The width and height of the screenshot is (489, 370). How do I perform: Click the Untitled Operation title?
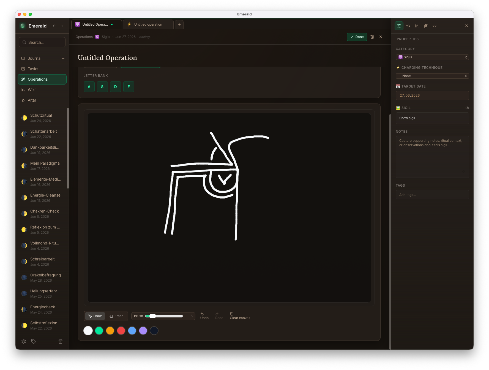click(107, 58)
